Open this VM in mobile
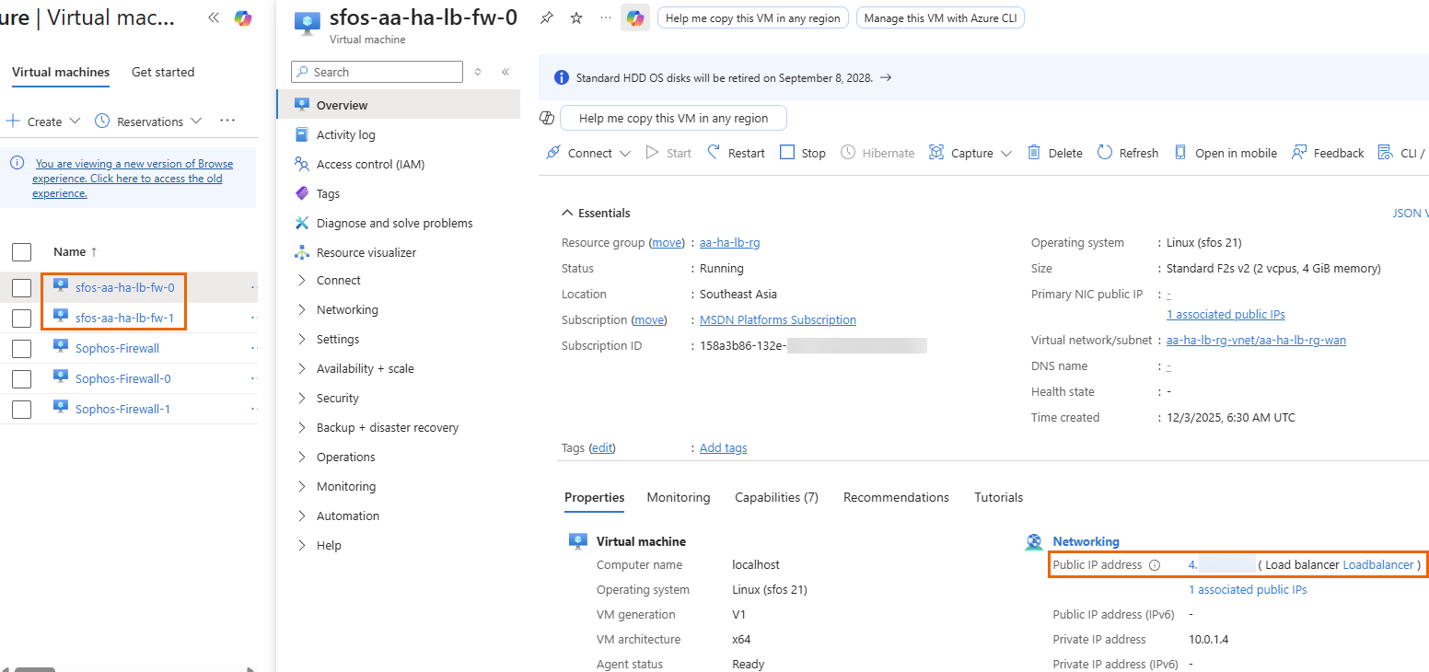The height and width of the screenshot is (672, 1429). tap(1225, 152)
